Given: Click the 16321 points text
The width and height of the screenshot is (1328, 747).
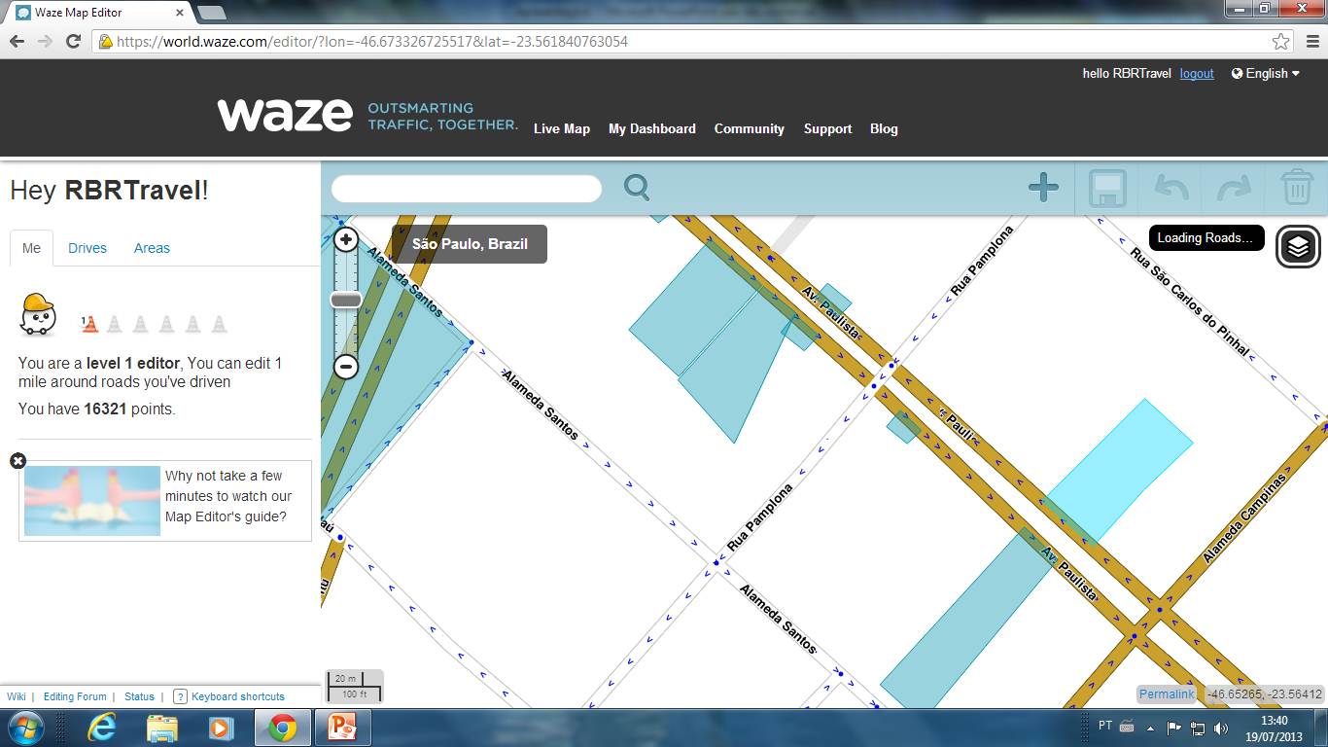Looking at the screenshot, I should (x=97, y=409).
